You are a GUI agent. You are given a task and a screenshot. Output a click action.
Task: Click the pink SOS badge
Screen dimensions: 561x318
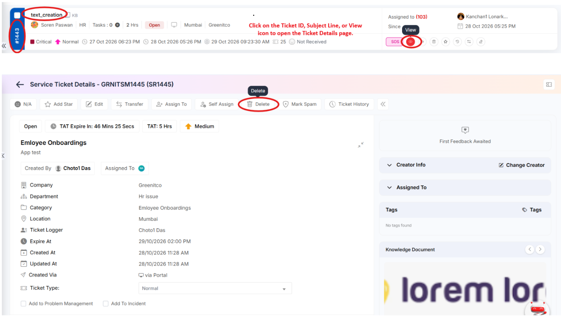coord(395,42)
